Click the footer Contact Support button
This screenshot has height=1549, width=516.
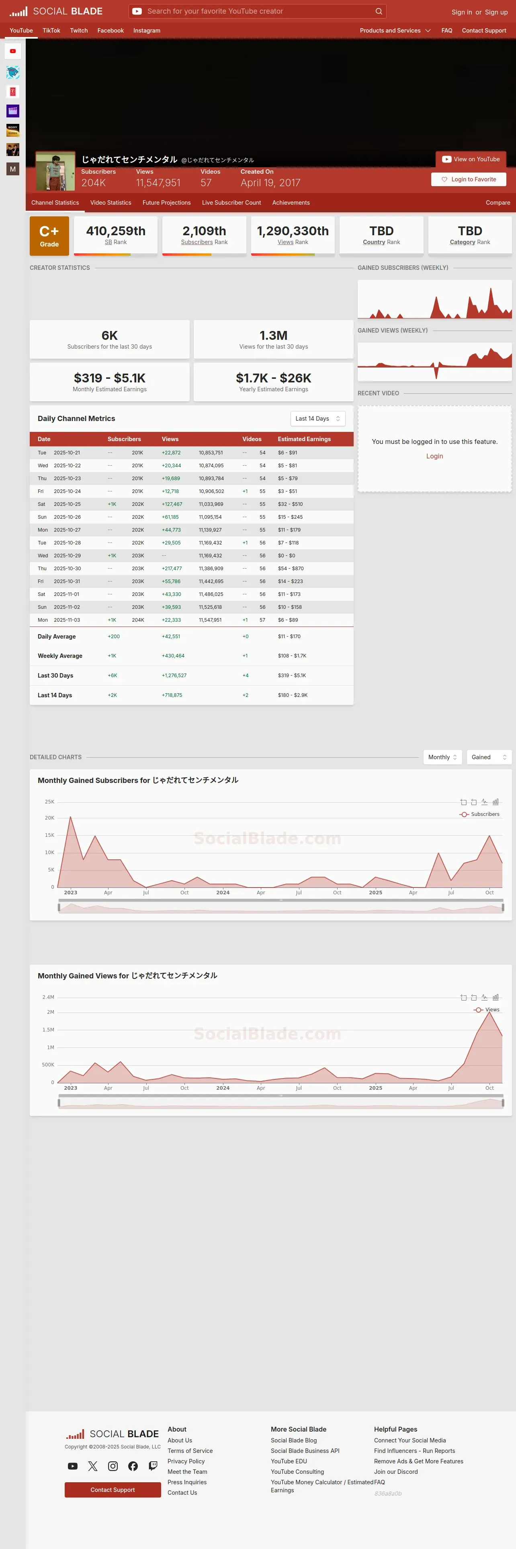point(113,1490)
